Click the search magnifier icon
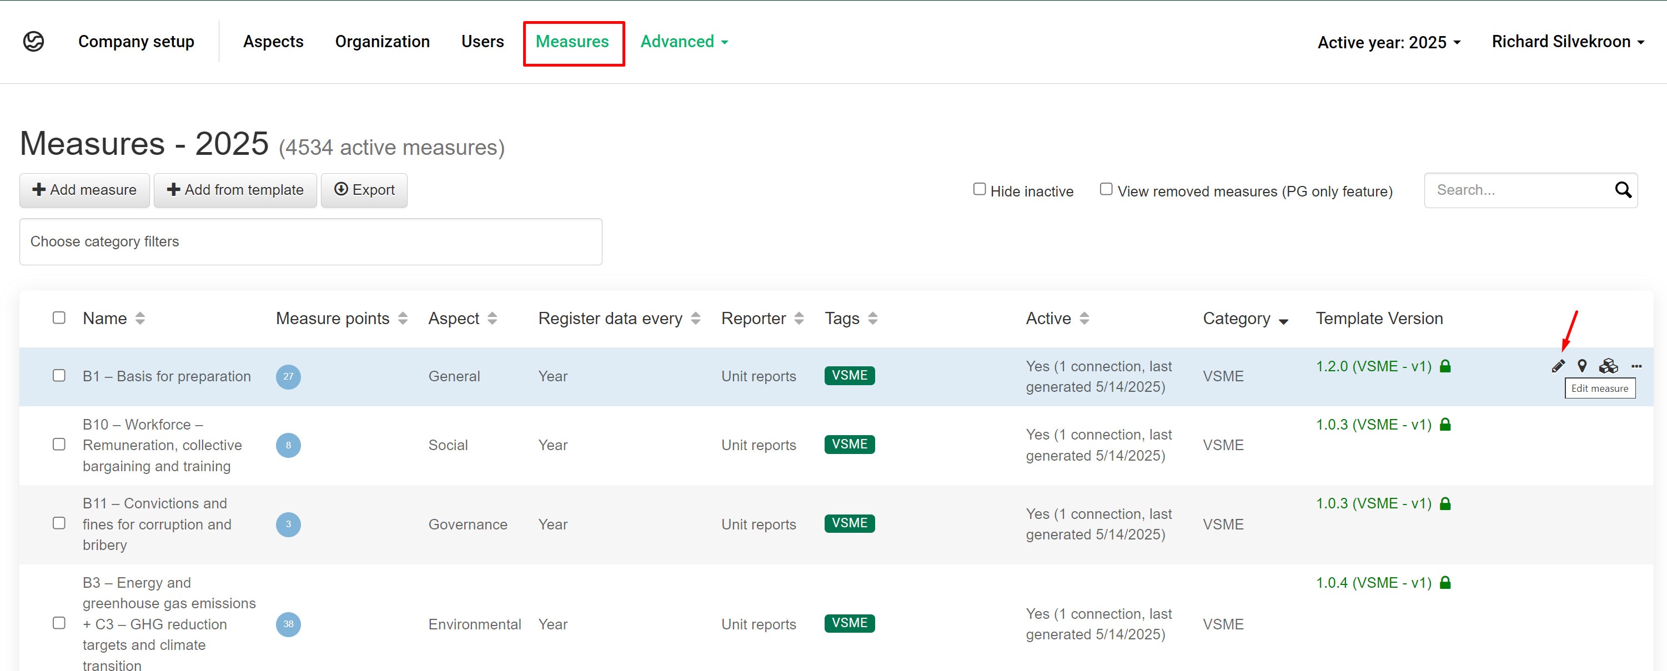1667x671 pixels. [1623, 190]
